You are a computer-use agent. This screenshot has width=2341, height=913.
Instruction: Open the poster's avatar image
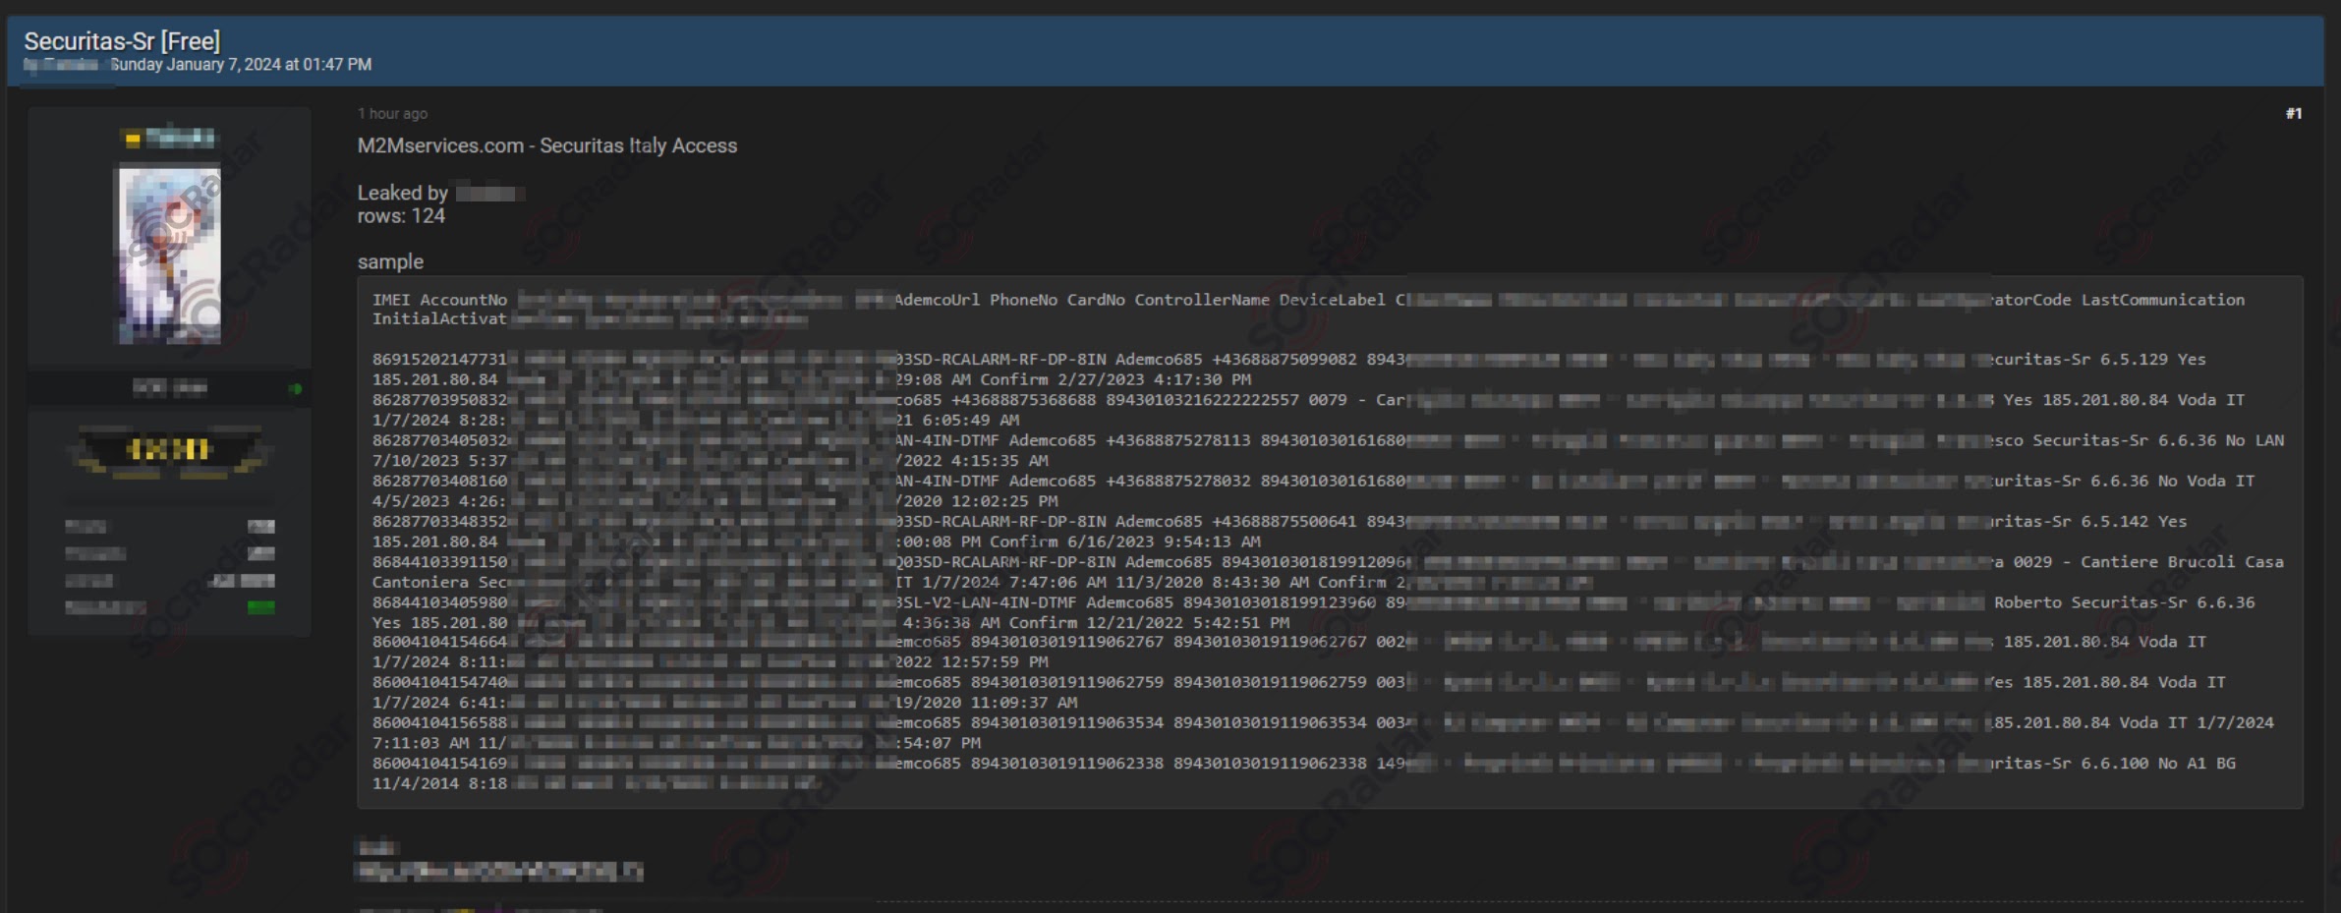[170, 256]
